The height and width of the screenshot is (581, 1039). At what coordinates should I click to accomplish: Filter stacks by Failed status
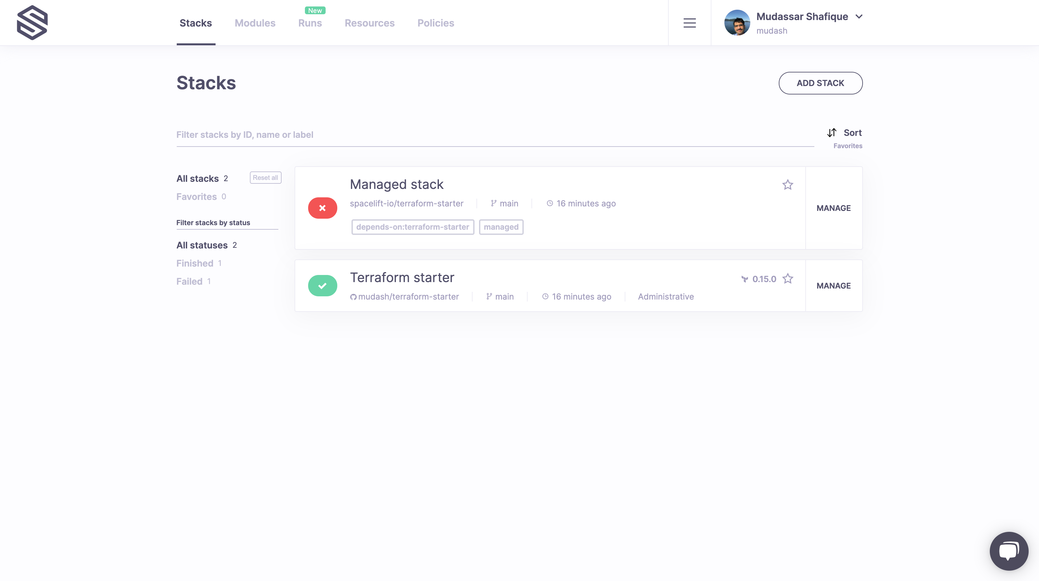189,281
